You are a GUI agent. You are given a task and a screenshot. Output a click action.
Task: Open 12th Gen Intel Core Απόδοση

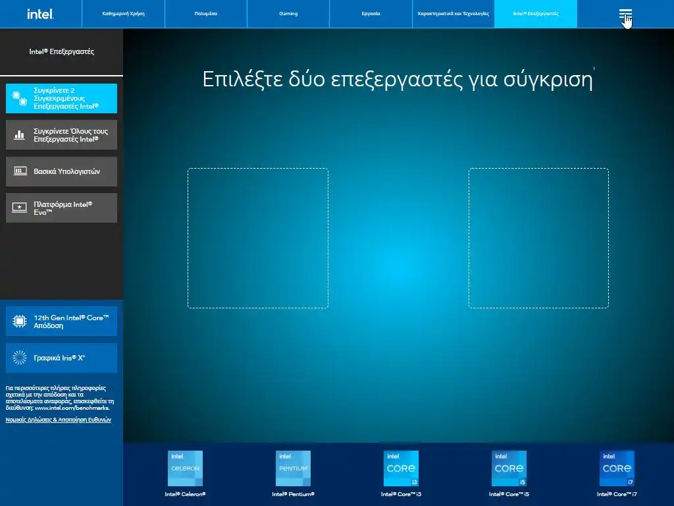tap(61, 322)
